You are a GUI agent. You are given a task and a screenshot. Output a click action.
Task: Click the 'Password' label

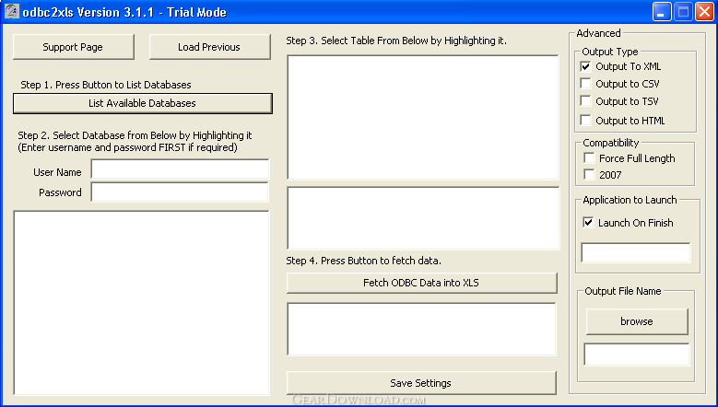[60, 192]
